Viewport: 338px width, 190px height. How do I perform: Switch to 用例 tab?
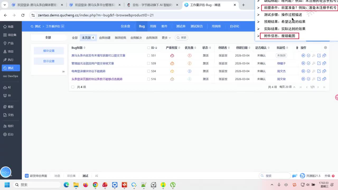tap(153, 26)
